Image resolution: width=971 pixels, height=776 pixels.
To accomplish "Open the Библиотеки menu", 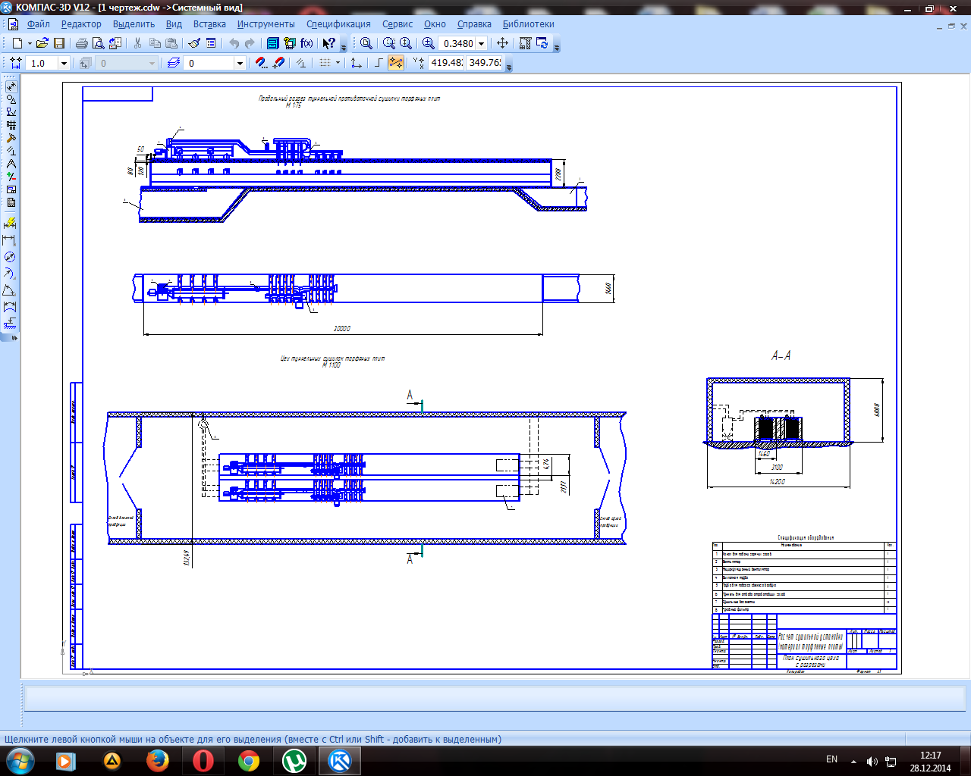I will pyautogui.click(x=528, y=23).
